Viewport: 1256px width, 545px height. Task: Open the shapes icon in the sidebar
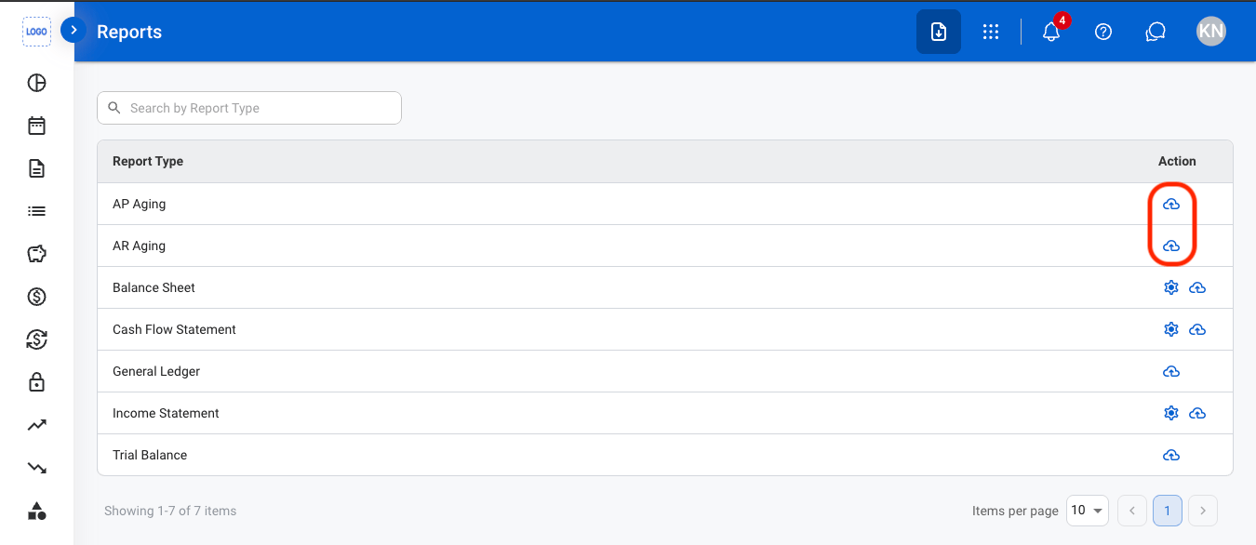[x=36, y=511]
